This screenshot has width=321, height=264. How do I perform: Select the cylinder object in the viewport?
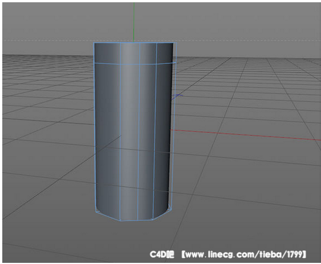pyautogui.click(x=133, y=131)
